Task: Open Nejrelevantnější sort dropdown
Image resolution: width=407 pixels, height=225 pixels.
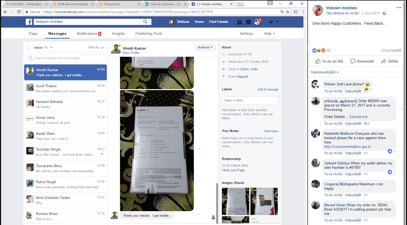Action: (325, 72)
